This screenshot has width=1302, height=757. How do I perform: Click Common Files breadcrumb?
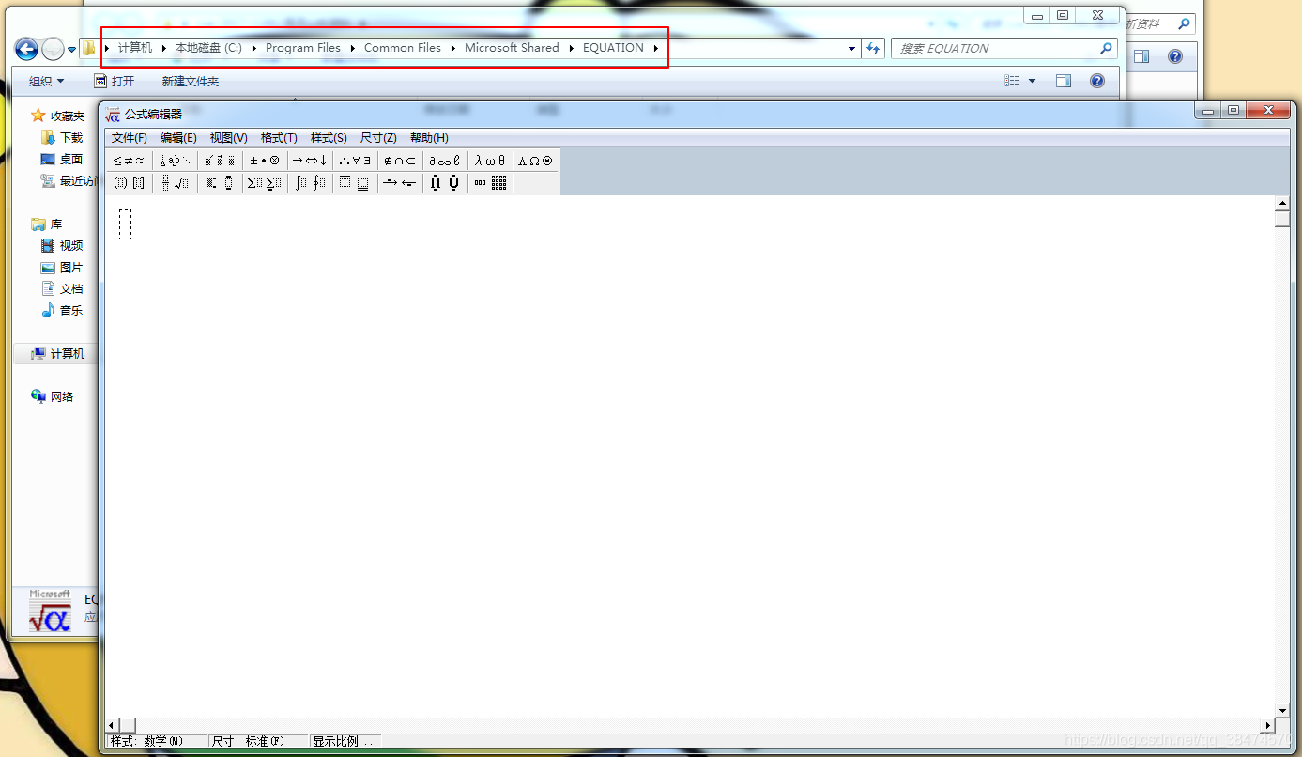(403, 48)
